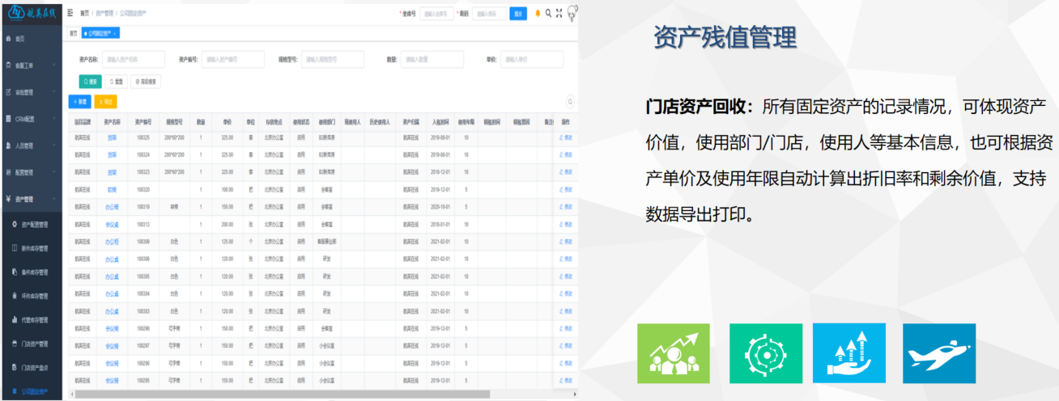Image resolution: width=1059 pixels, height=401 pixels.
Task: Switch to the 首页 tab
Action: (73, 33)
